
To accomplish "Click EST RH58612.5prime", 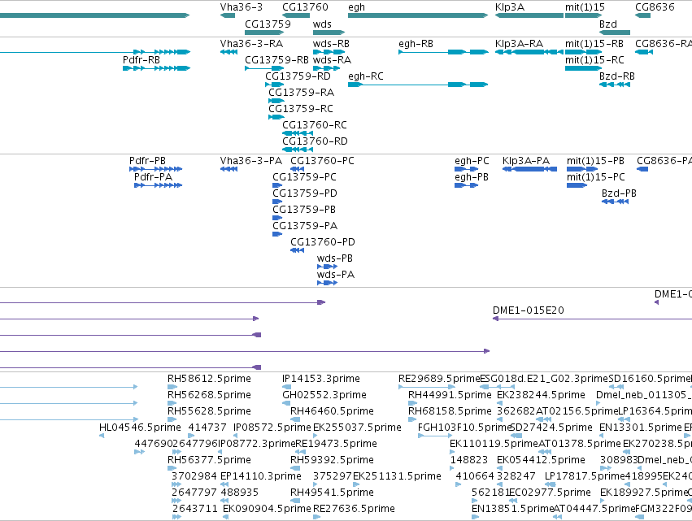I will [209, 379].
